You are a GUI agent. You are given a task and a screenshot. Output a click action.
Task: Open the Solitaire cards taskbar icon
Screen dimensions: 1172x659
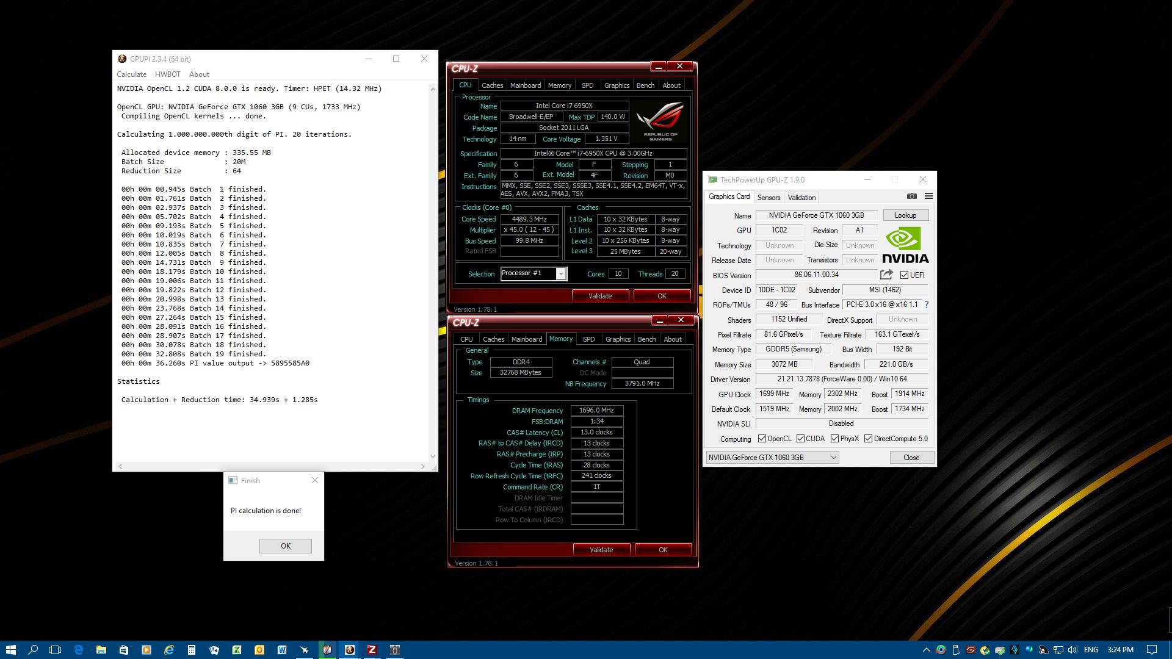[x=214, y=650]
